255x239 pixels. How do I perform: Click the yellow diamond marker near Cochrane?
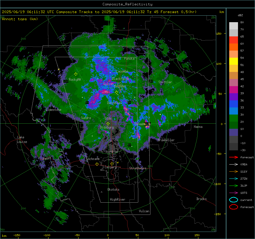coord(97,164)
